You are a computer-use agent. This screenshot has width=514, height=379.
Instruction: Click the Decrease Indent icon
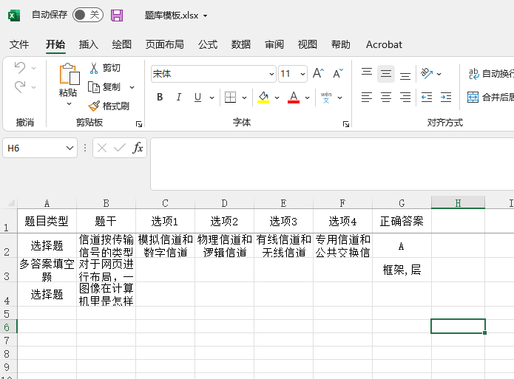coord(427,98)
